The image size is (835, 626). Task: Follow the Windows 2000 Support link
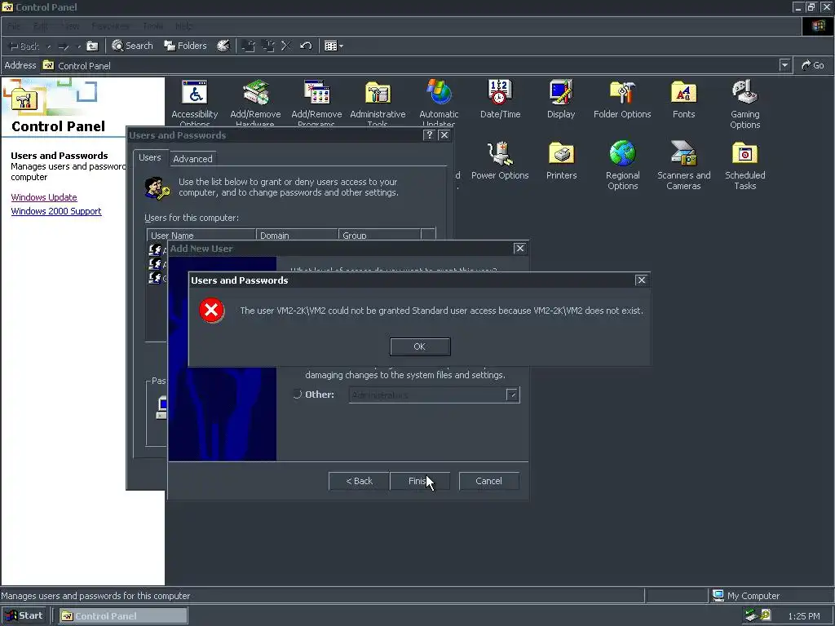pos(56,211)
